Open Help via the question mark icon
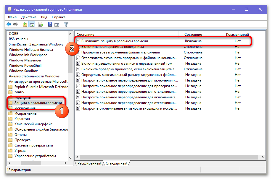Screen dimensions: 272x179 pos(50,25)
